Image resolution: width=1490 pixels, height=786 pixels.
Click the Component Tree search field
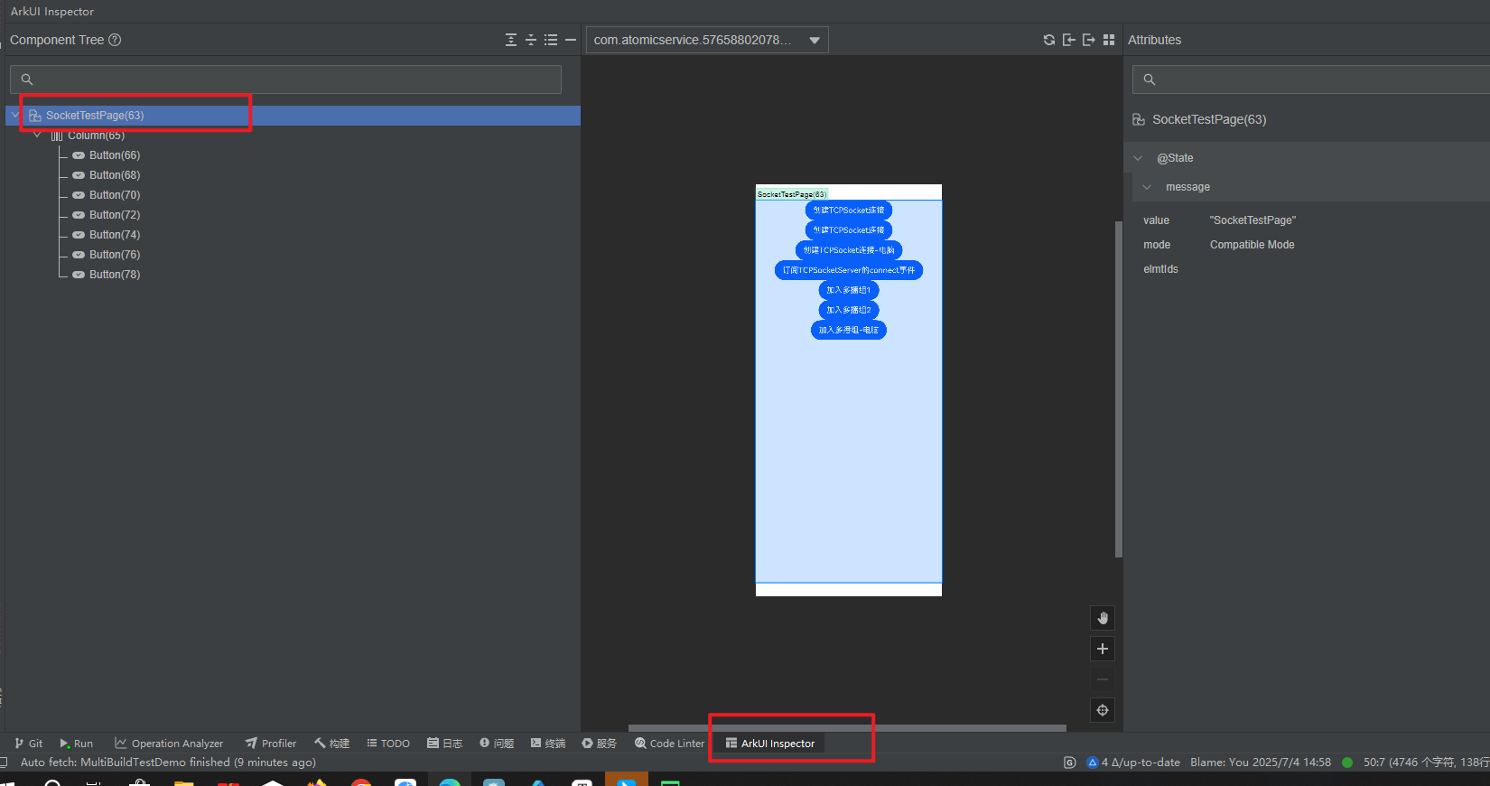point(289,80)
